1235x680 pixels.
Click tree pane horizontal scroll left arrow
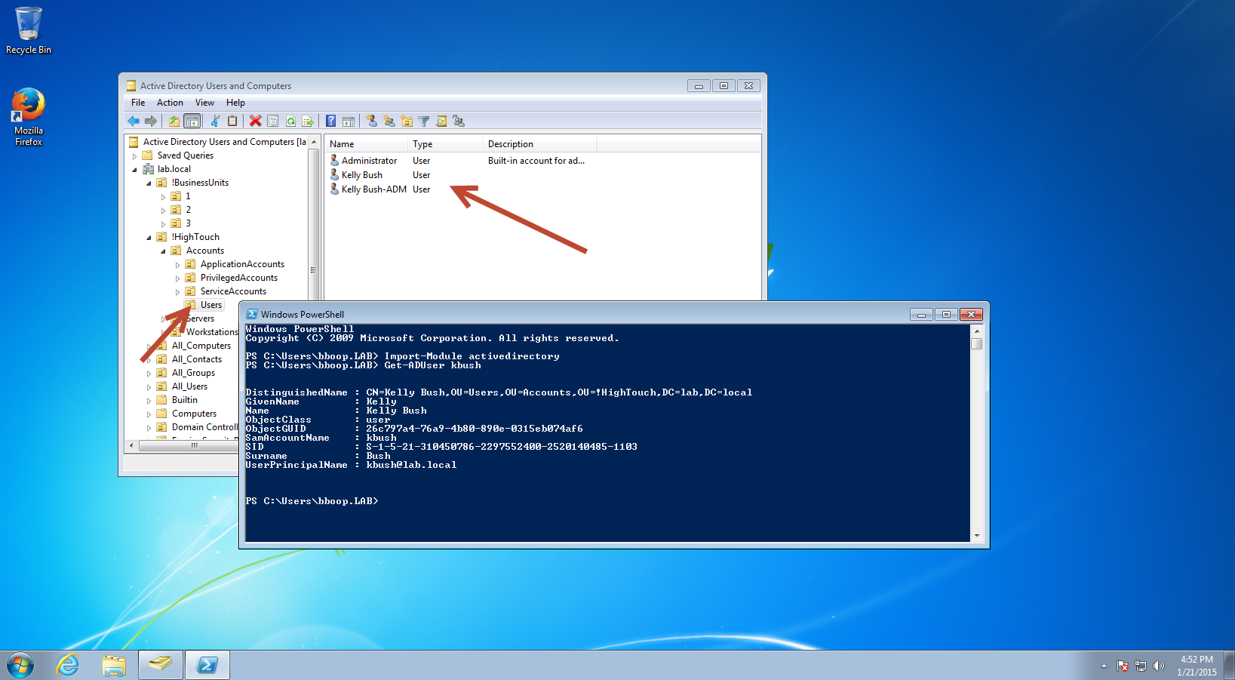[131, 445]
